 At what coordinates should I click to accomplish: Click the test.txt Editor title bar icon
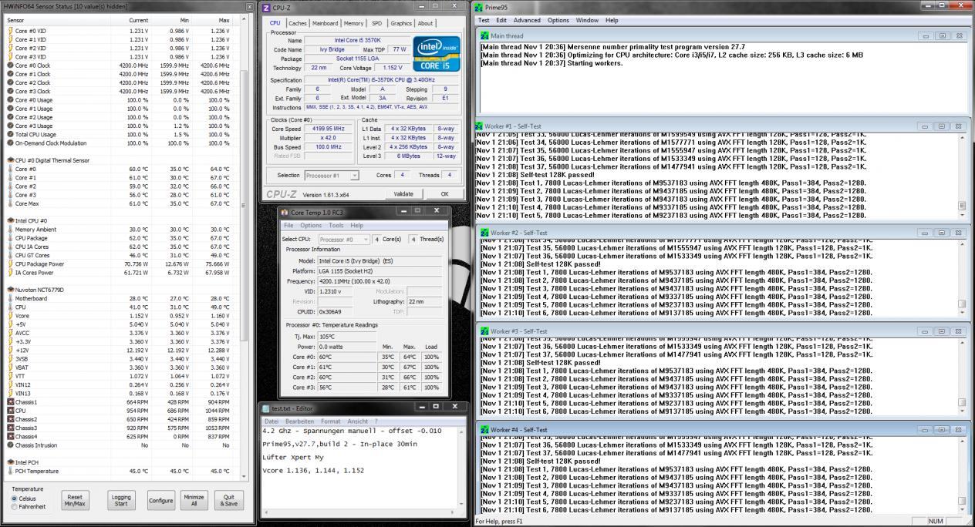[x=266, y=408]
